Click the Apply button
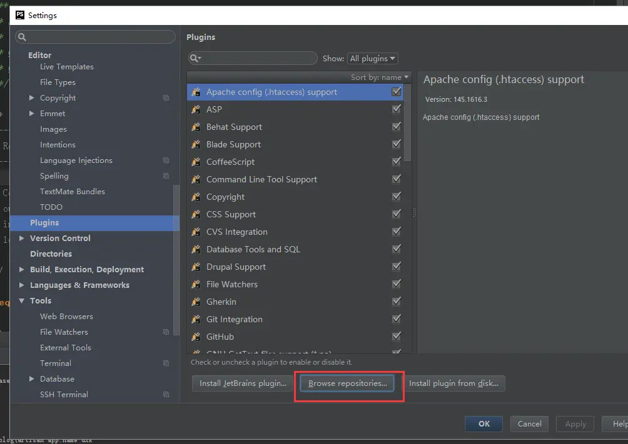This screenshot has width=628, height=444. (575, 424)
